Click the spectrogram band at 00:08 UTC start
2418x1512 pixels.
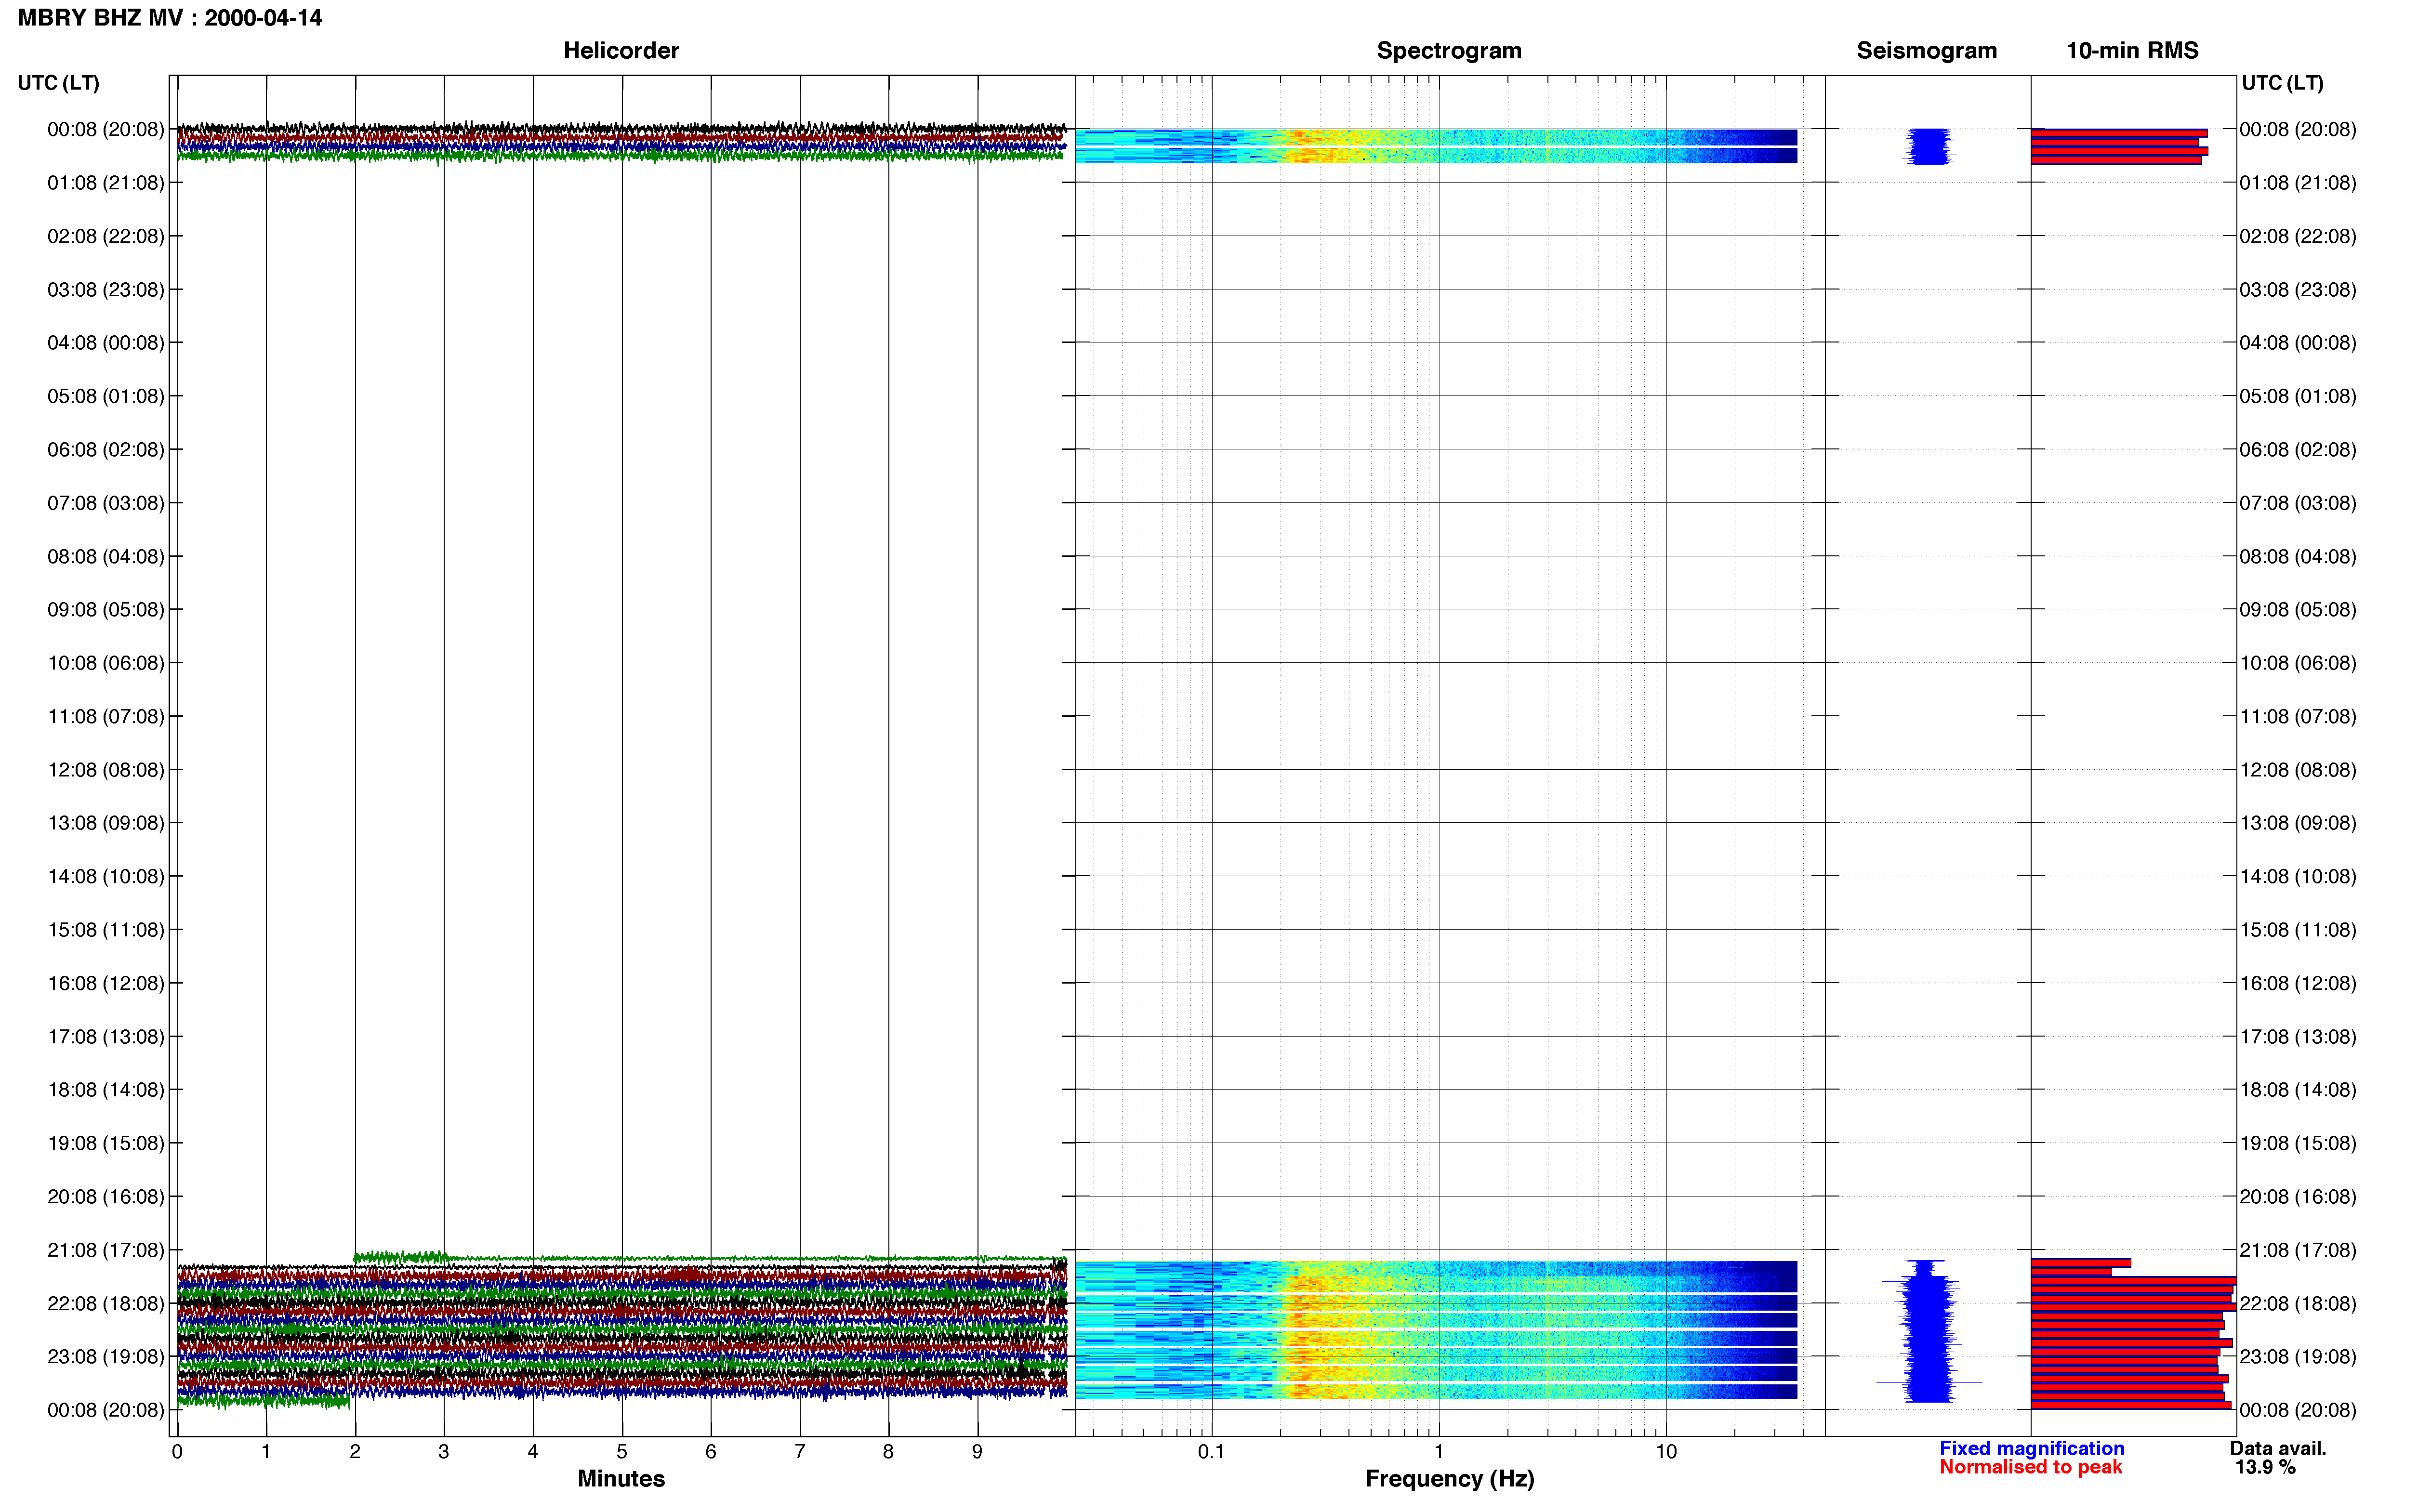[x=1436, y=146]
